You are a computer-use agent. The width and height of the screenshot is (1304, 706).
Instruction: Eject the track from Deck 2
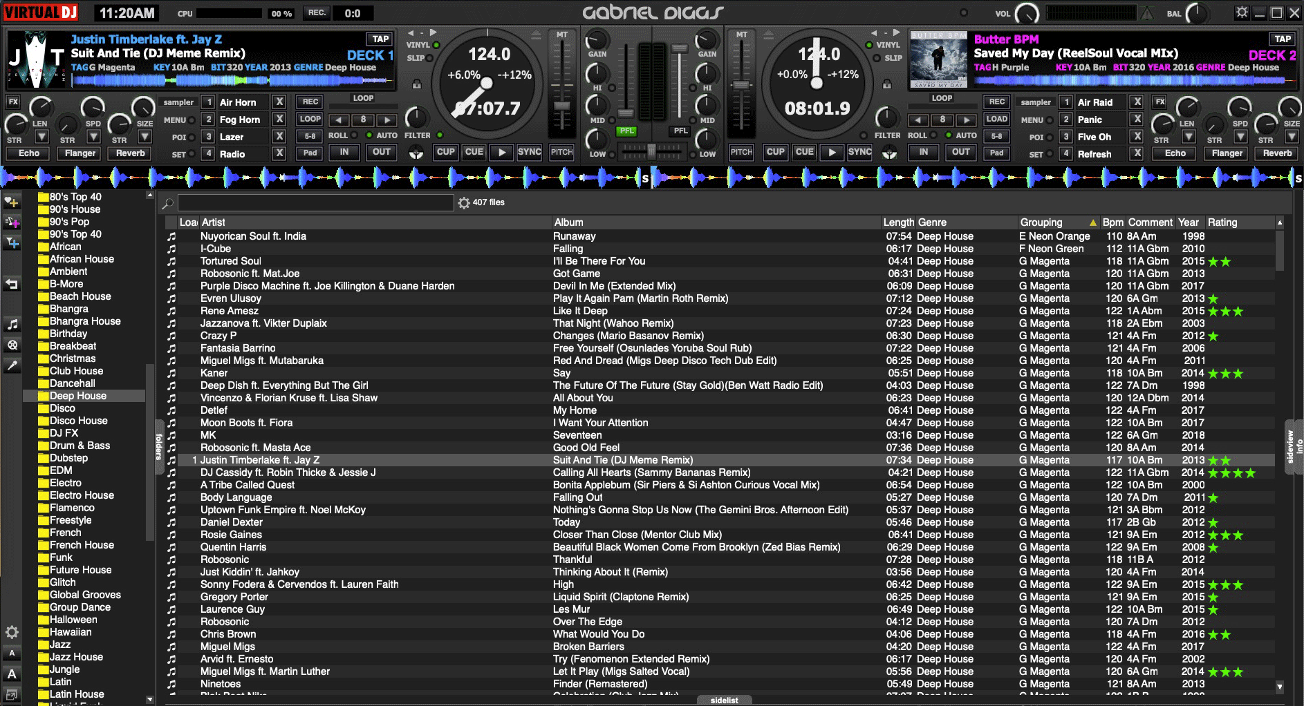pyautogui.click(x=770, y=34)
